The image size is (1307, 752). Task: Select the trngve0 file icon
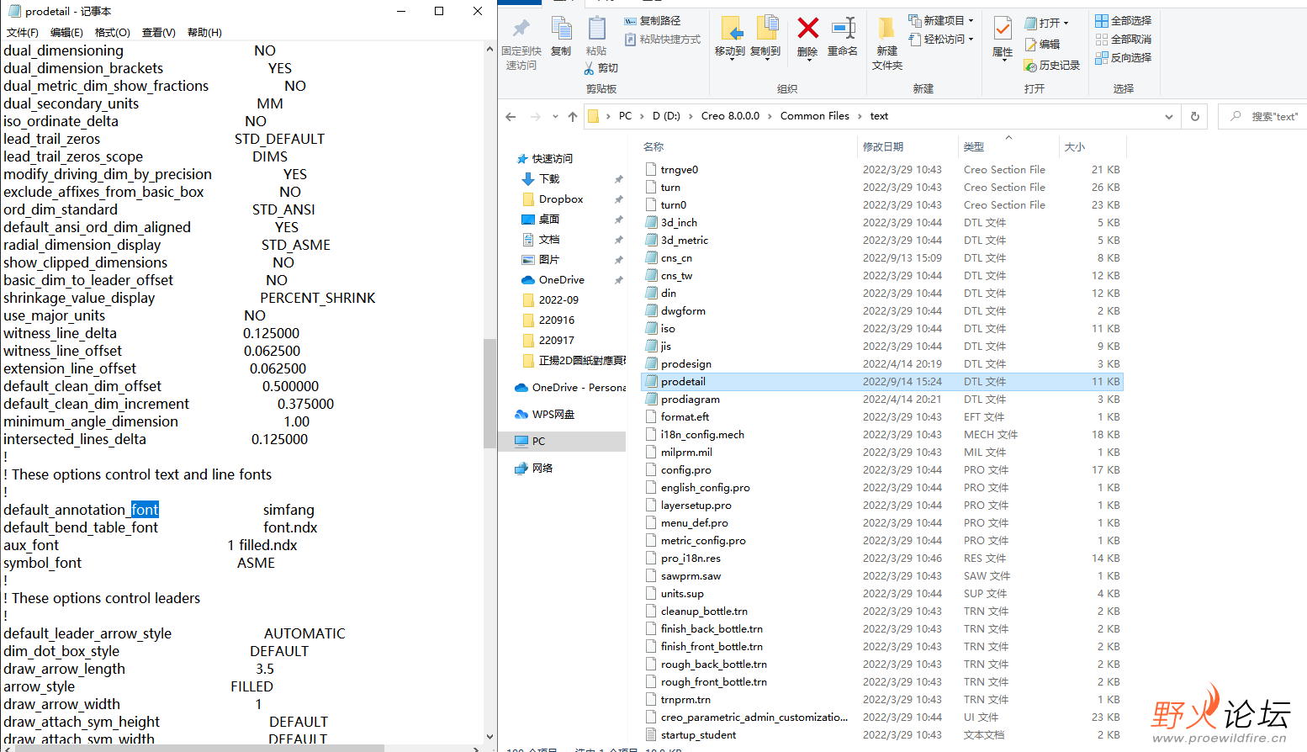651,169
